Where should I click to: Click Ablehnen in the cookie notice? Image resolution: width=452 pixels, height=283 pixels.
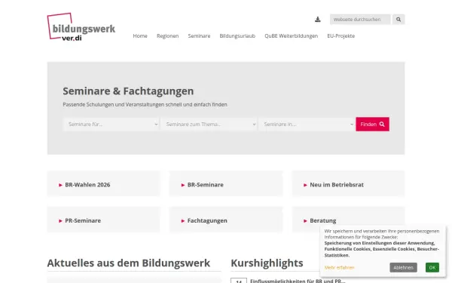(x=403, y=267)
